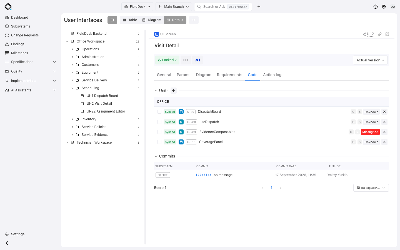The height and width of the screenshot is (250, 400).
Task: Collapse the Commits section
Action: tap(156, 156)
